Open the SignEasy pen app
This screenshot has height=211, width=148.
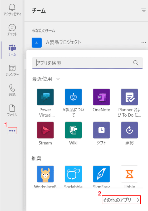[x=101, y=174]
